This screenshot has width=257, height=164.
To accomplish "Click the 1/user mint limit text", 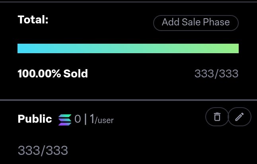I will coord(101,119).
